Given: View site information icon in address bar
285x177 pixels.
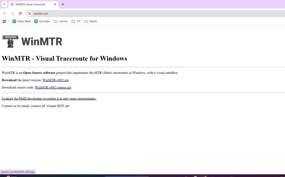Looking at the screenshot, I should pos(29,14).
